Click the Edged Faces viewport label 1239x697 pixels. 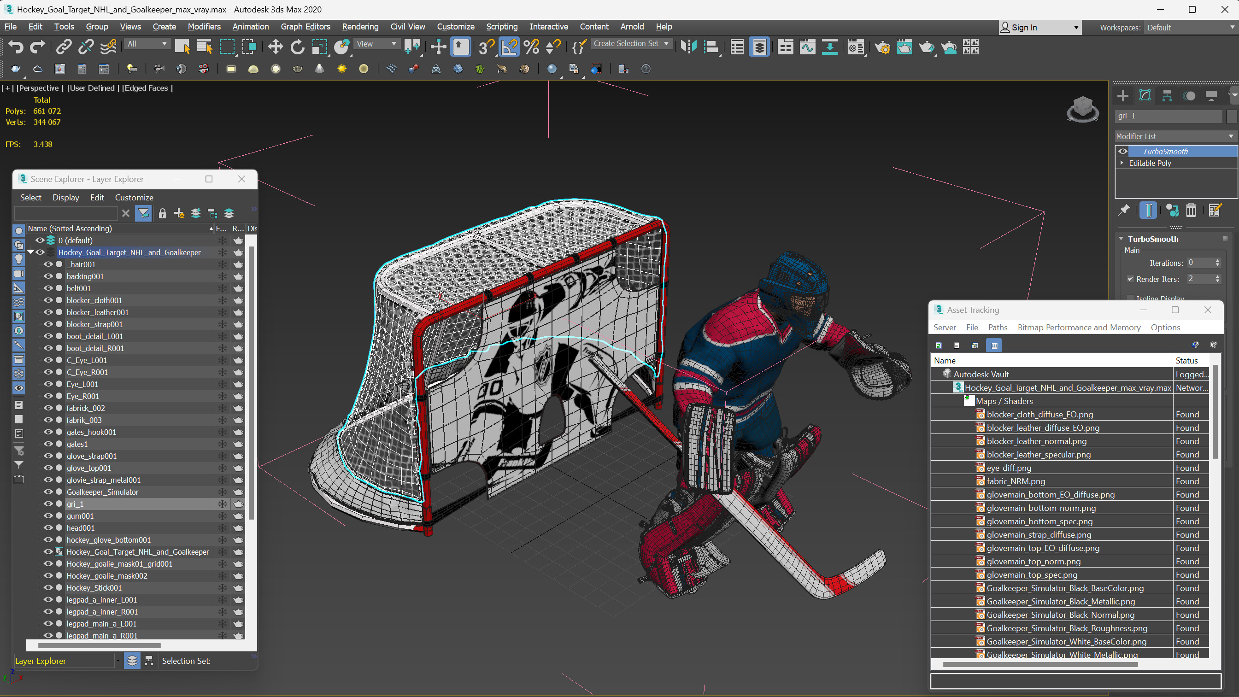147,88
